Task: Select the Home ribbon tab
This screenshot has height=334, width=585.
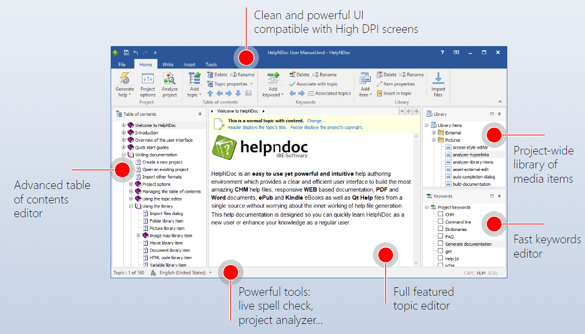Action: point(146,64)
